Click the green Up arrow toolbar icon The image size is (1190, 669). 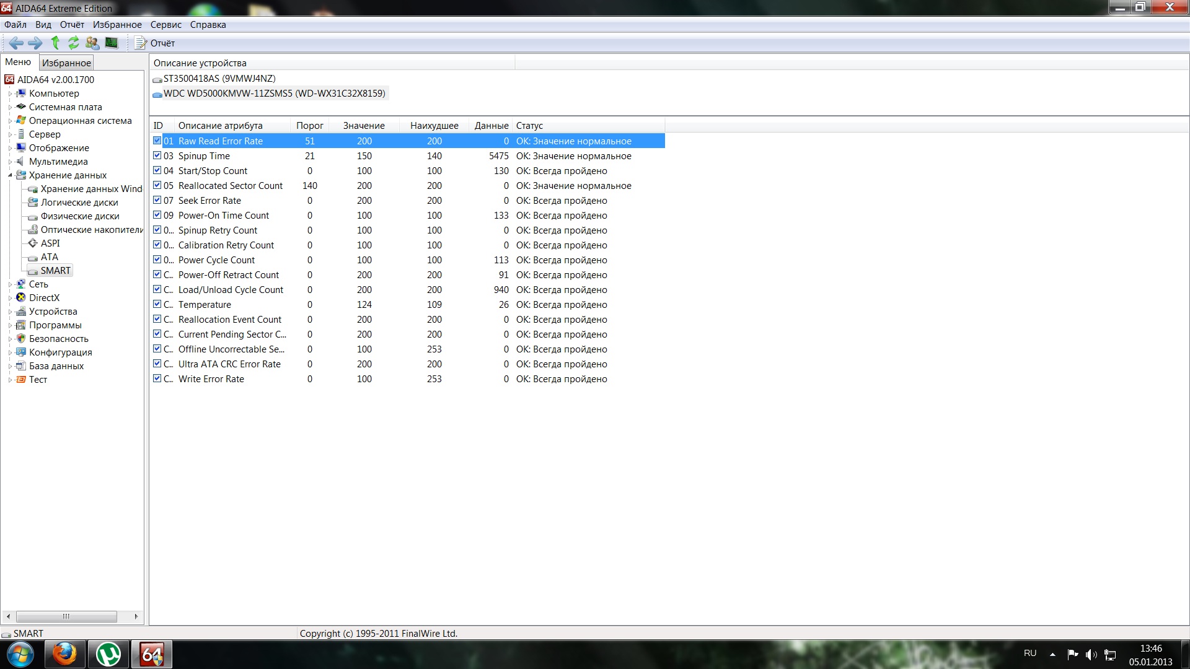pos(55,43)
